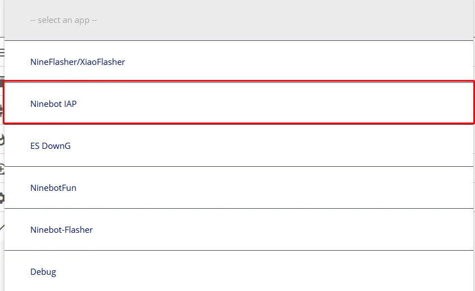
Task: Click the ES DownG text label
Action: [x=50, y=145]
